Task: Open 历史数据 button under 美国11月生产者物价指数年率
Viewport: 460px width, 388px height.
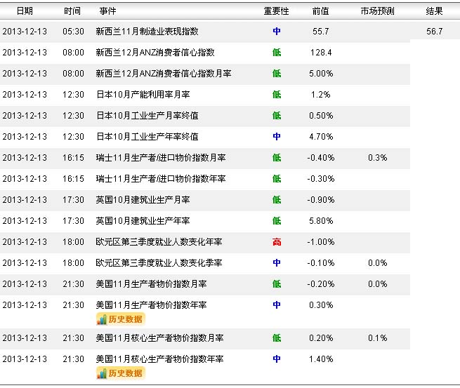Action: (x=121, y=319)
